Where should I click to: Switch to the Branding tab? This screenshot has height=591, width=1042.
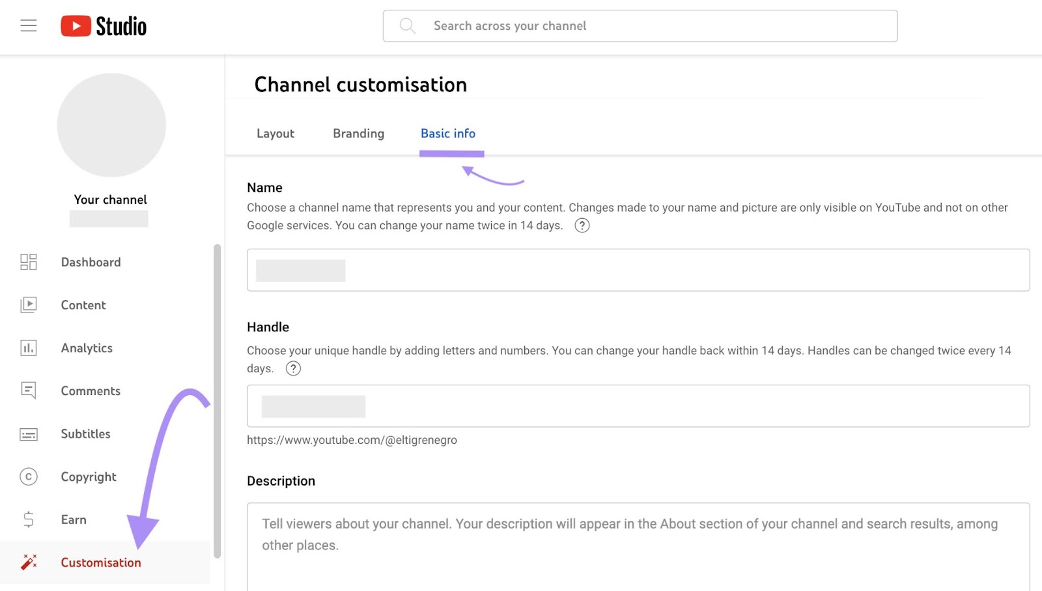click(x=358, y=133)
